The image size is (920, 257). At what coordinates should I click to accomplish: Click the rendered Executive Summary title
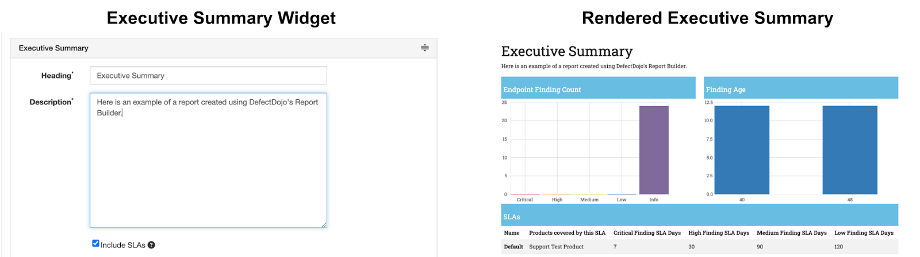click(x=566, y=52)
